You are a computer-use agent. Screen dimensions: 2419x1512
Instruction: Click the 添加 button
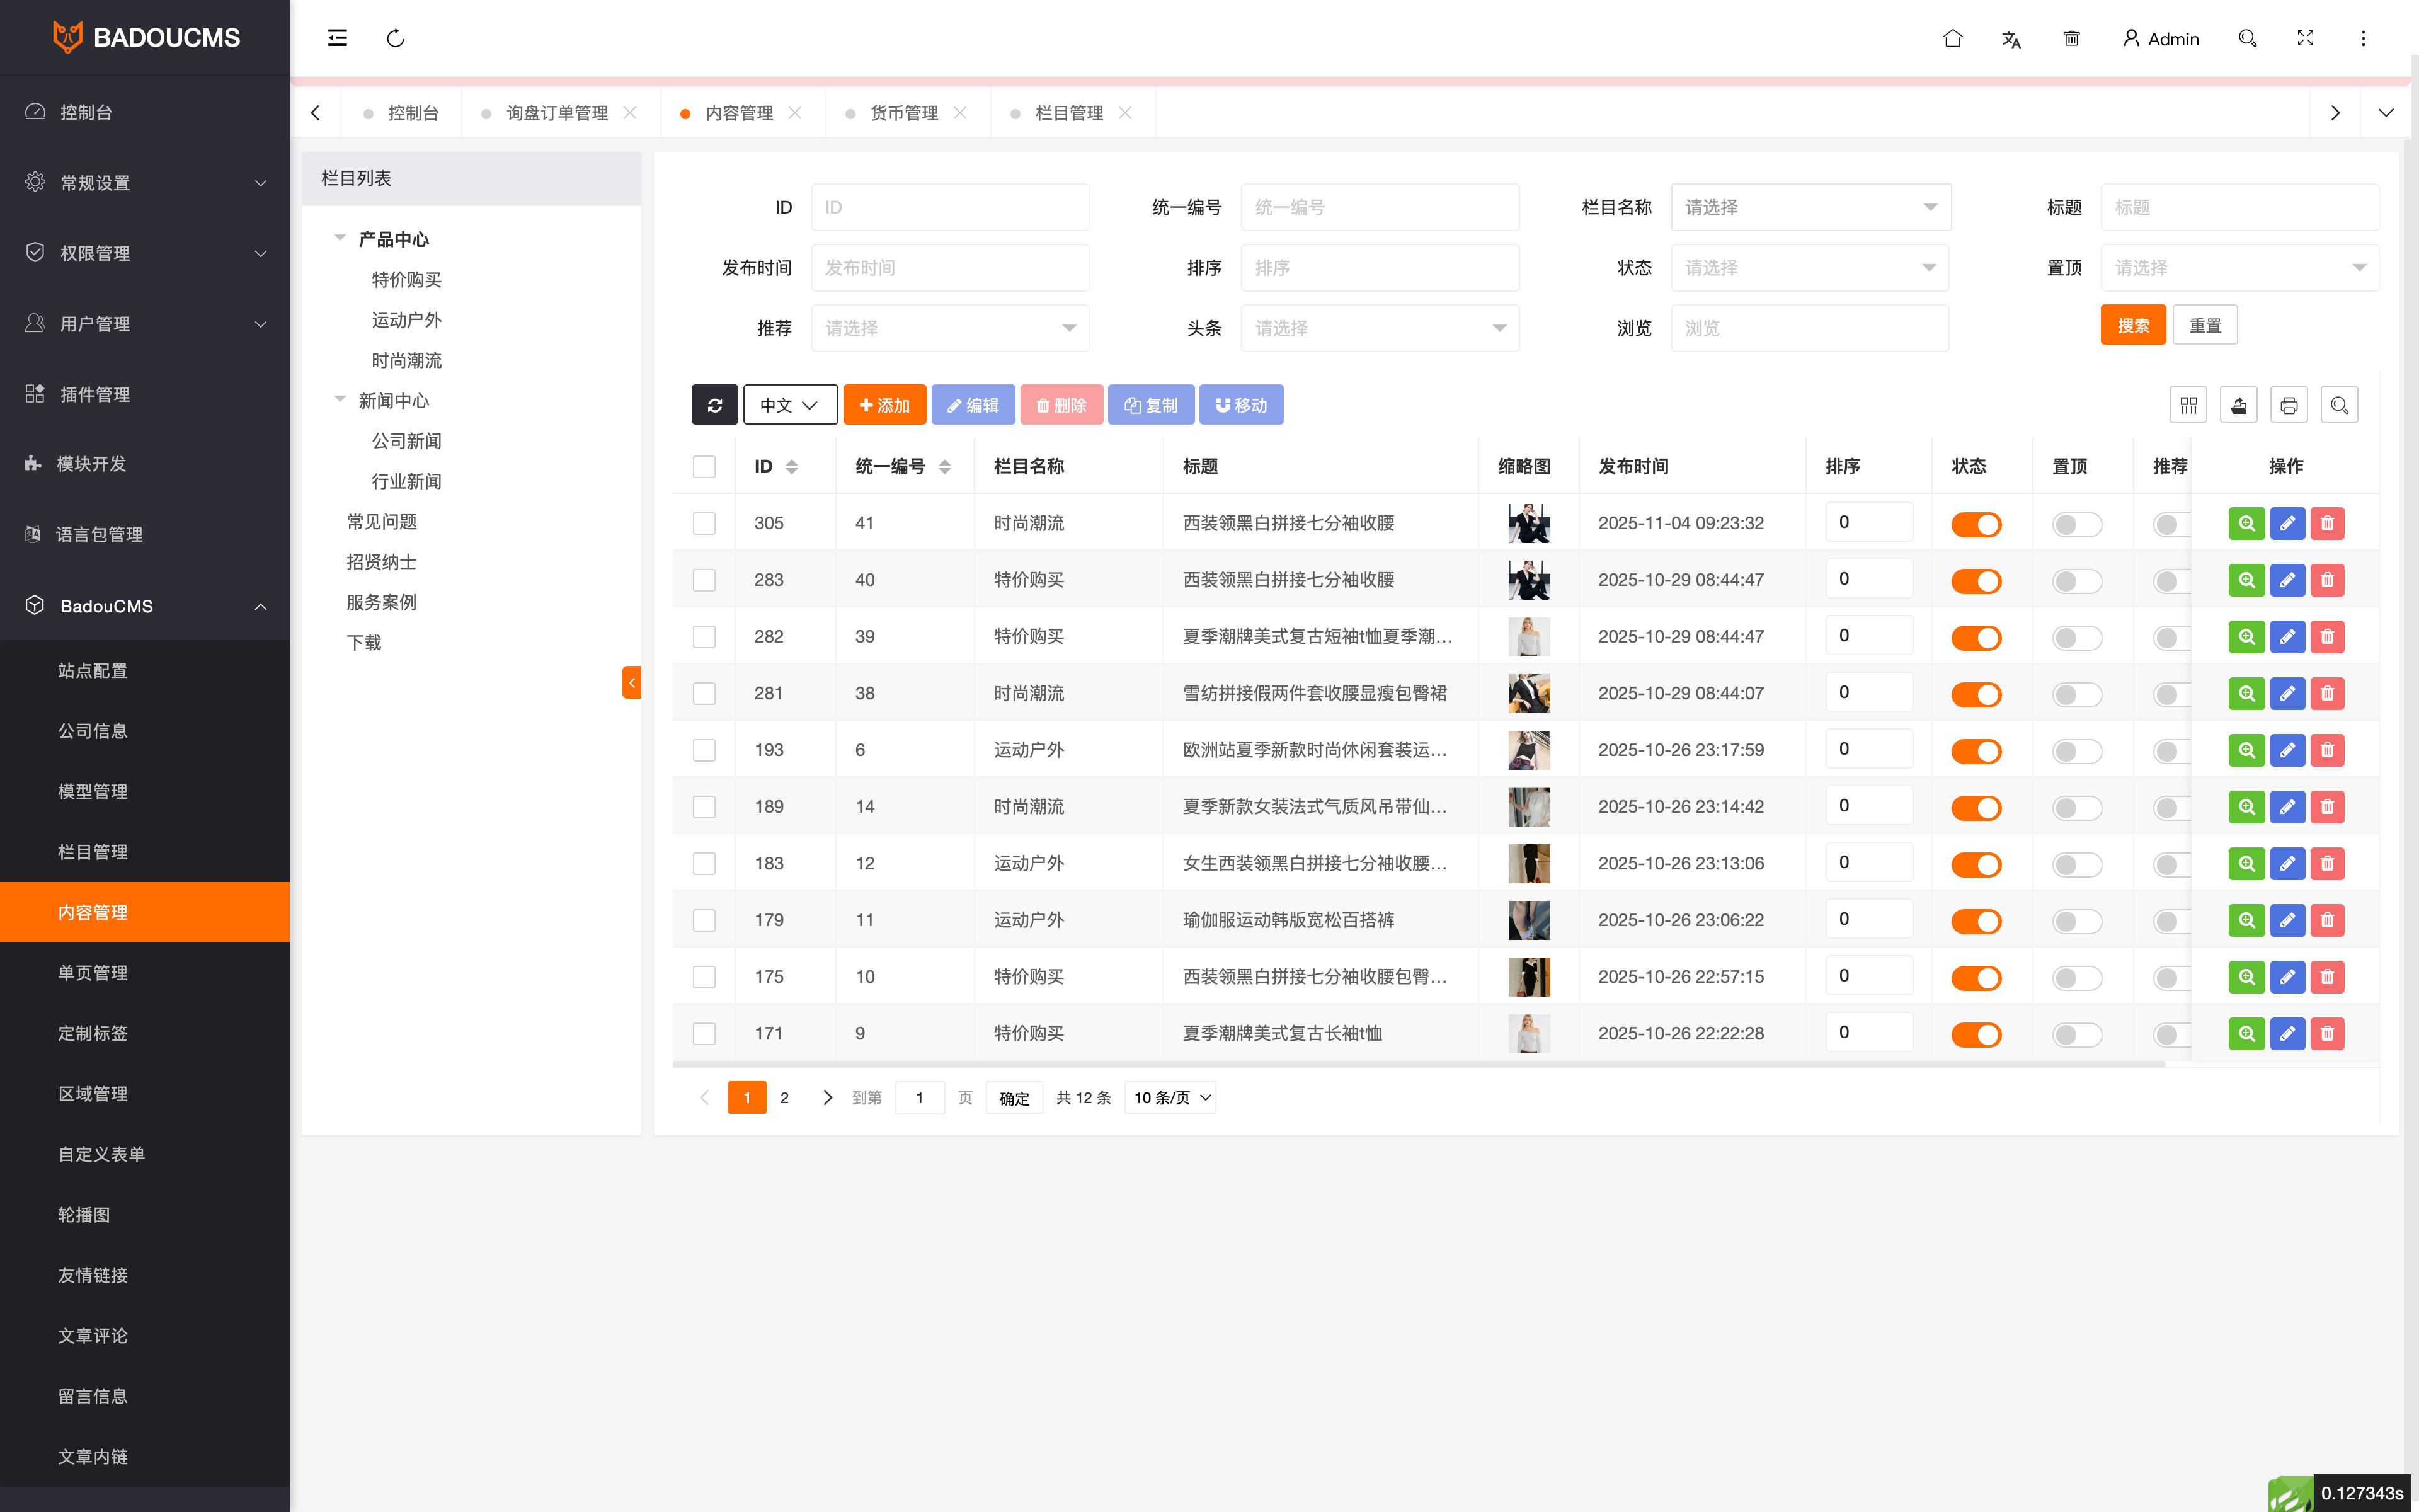(884, 405)
